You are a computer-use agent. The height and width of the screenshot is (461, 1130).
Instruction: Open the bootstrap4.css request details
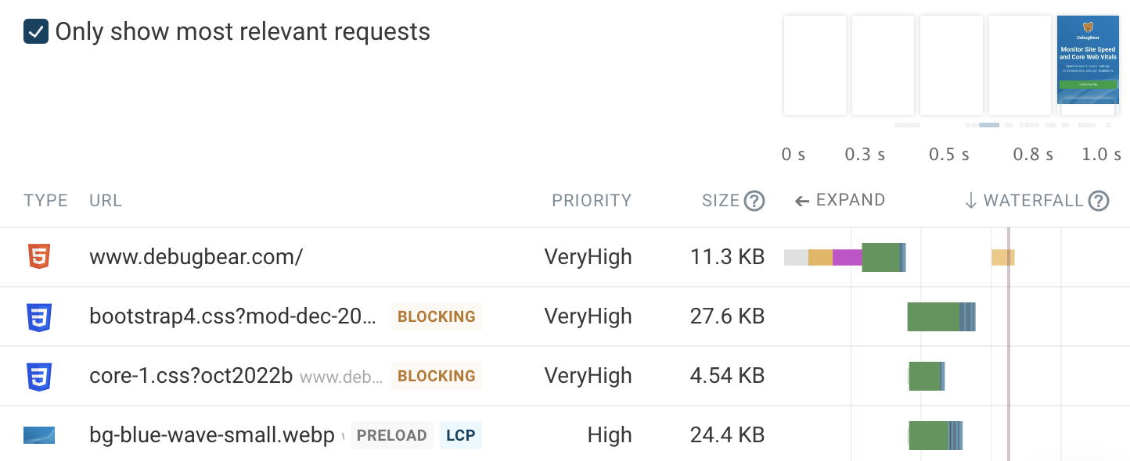point(233,316)
